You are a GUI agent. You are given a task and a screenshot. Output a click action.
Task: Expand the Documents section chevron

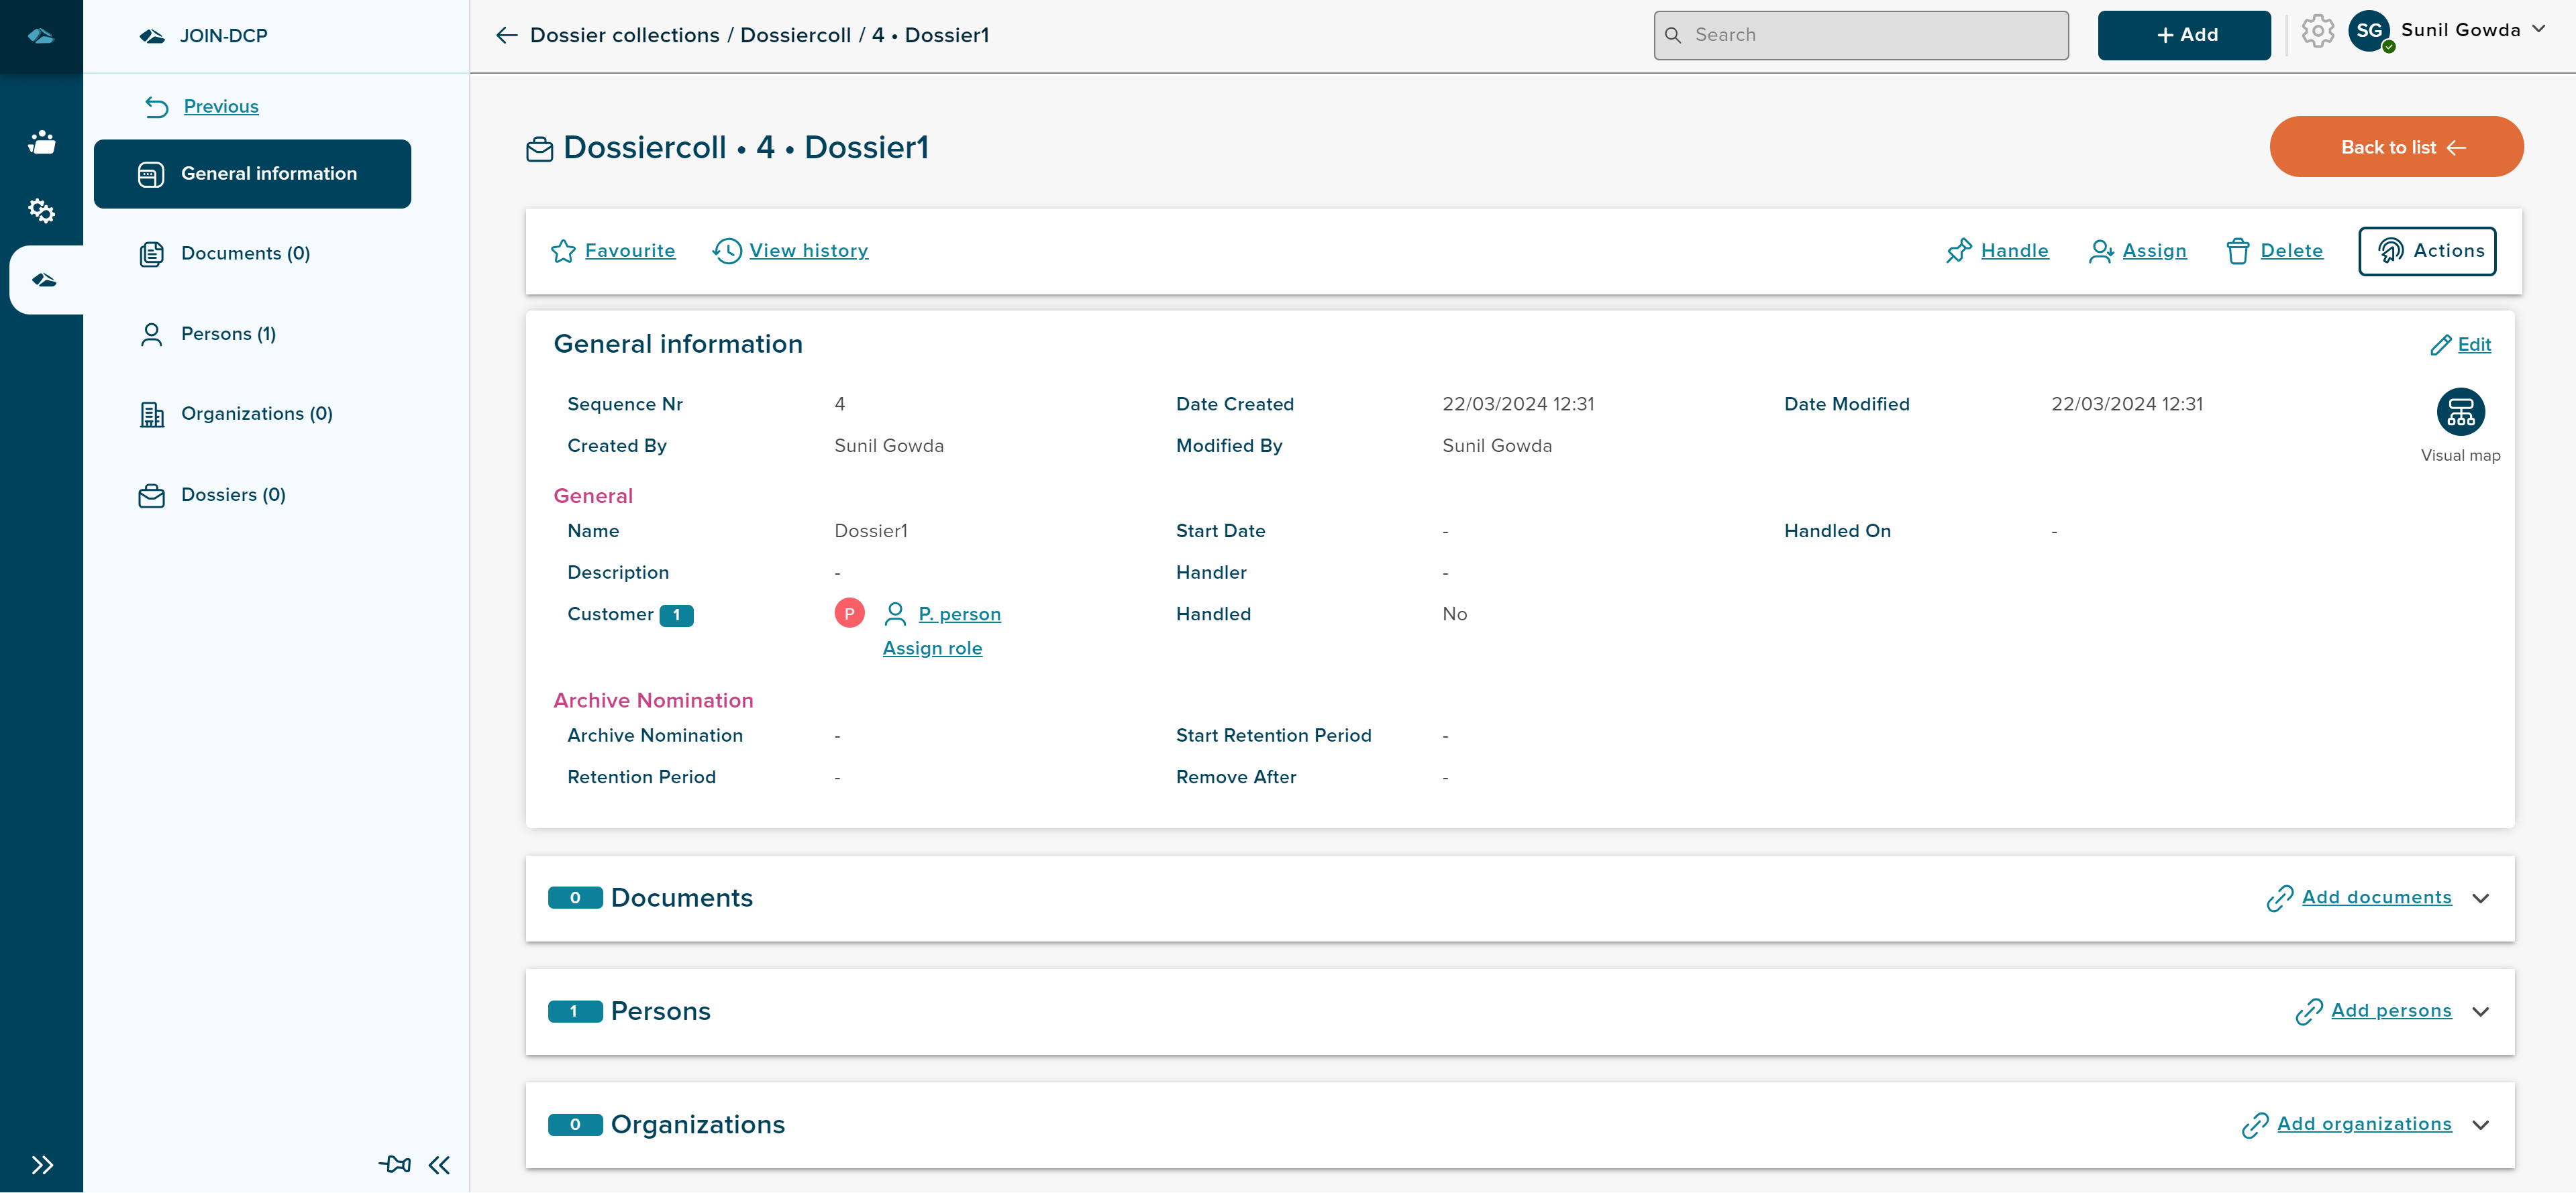pyautogui.click(x=2480, y=897)
